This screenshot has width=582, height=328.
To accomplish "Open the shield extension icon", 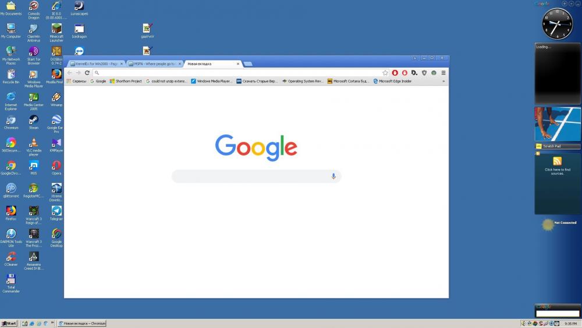I will tap(424, 73).
